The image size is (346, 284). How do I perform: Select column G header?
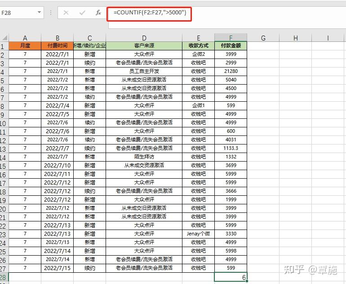pyautogui.click(x=263, y=38)
